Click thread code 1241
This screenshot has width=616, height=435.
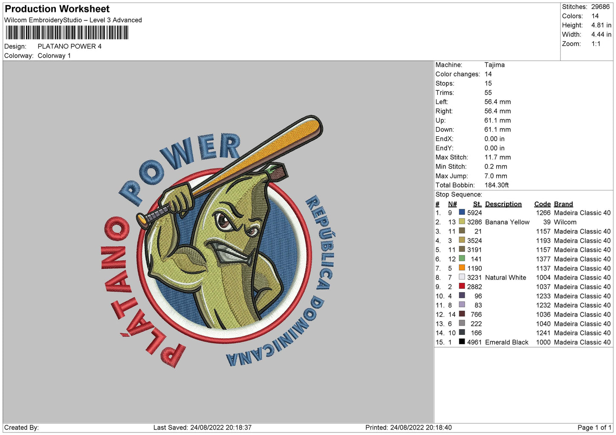click(x=543, y=333)
